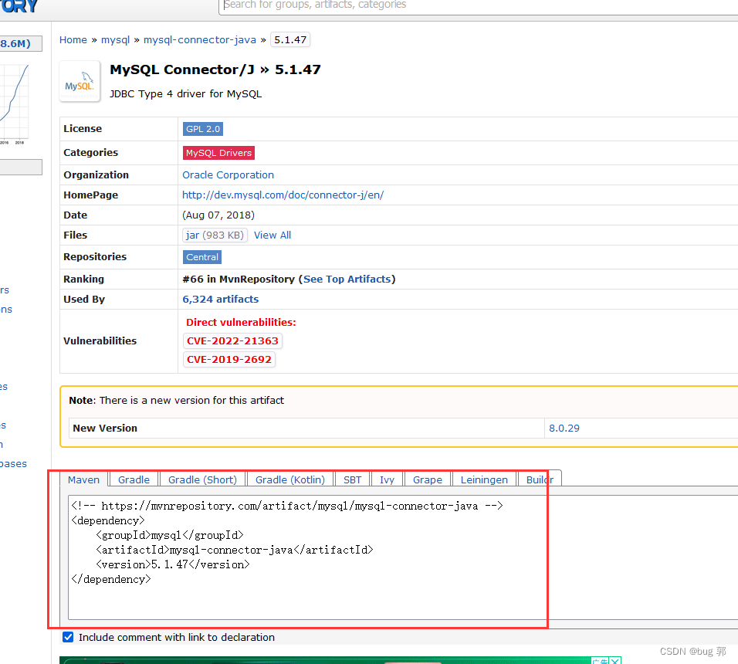This screenshot has height=664, width=738.
Task: Toggle Include comment with link to declaration checkbox
Action: point(68,637)
